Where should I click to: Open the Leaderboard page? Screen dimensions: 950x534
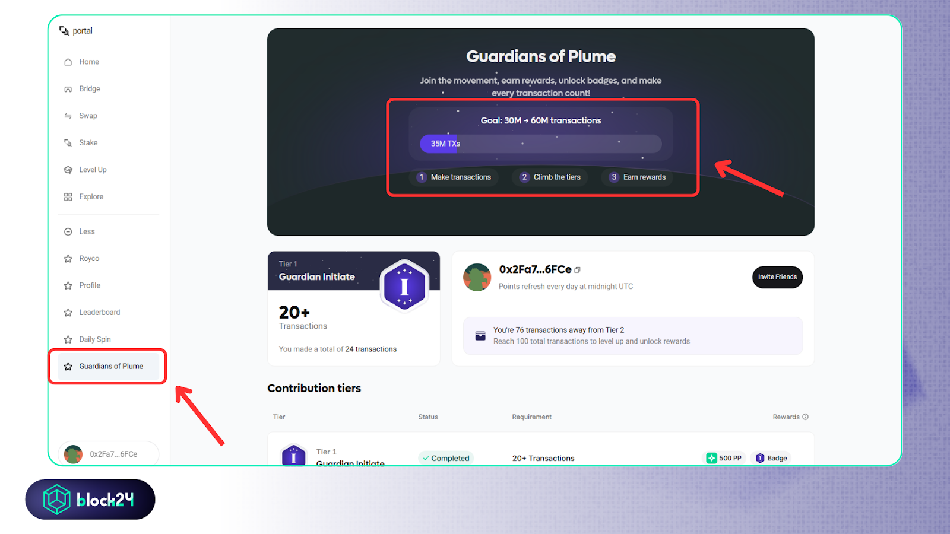coord(99,313)
